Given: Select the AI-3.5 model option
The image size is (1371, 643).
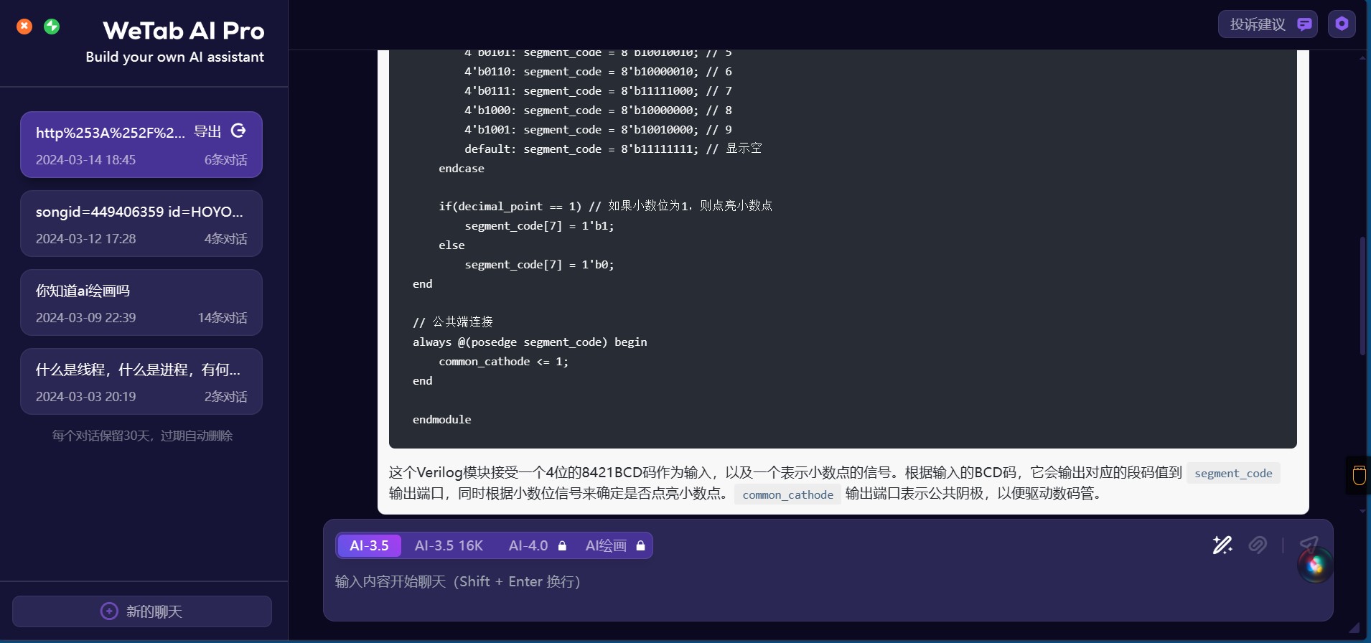Looking at the screenshot, I should pos(369,545).
